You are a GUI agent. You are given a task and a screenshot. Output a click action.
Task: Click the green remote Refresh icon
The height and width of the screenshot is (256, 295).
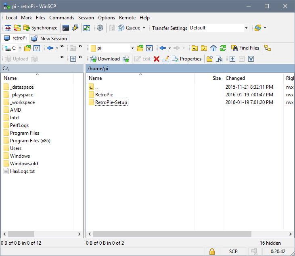223,48
